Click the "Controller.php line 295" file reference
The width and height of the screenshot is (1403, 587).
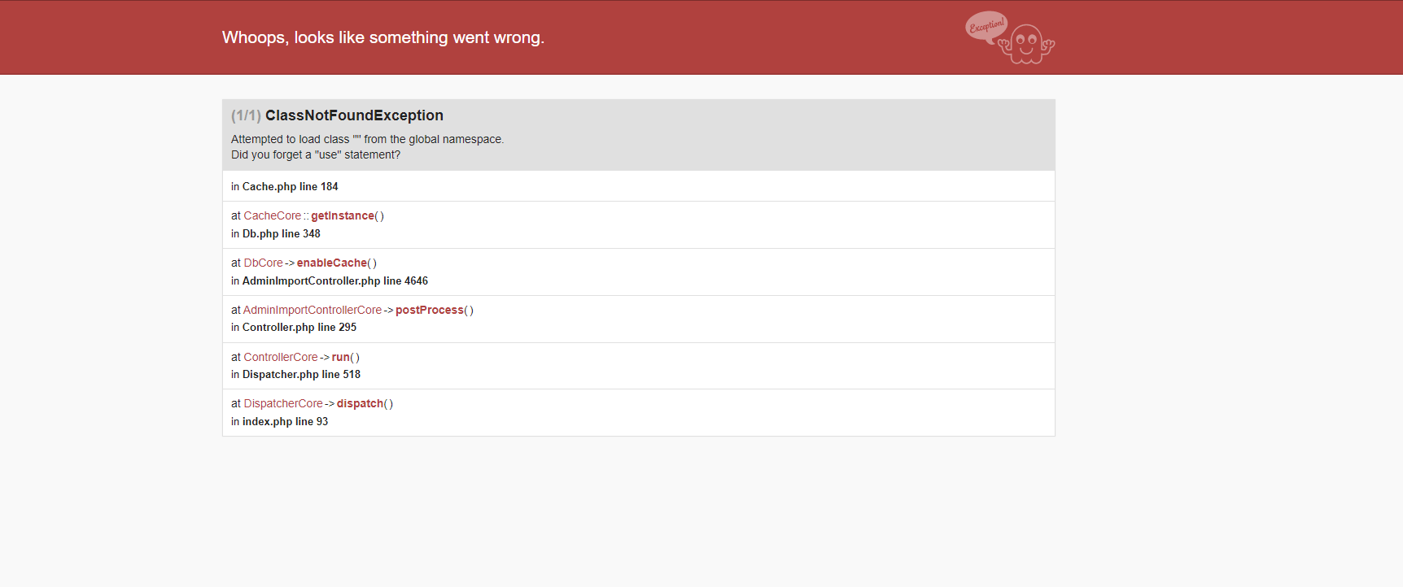pyautogui.click(x=299, y=328)
